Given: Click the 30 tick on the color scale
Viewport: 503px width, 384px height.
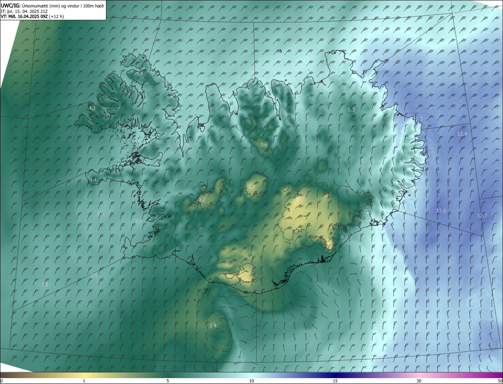Looking at the screenshot, I should tap(419, 381).
